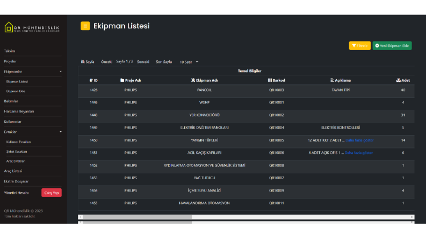Screen dimensions: 426x240
Task: Click AYDINLATMA OTOMASYON VE GÜVENLİK SİSTEMİ cell
Action: (204, 165)
